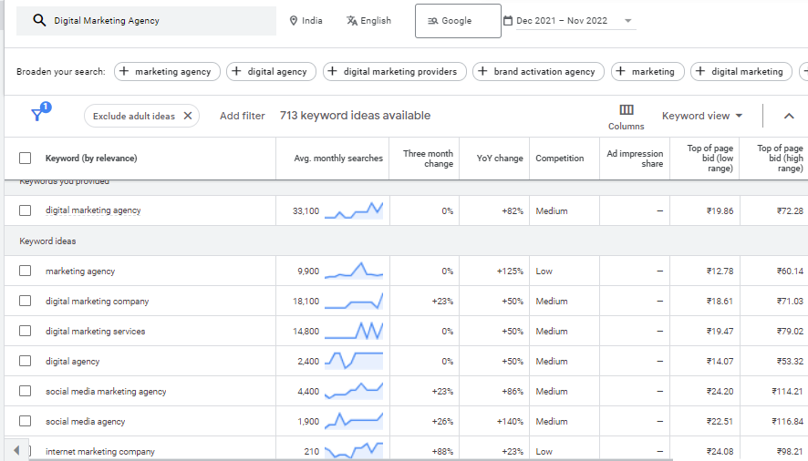Open the calendar date range icon
This screenshot has height=461, width=808.
pyautogui.click(x=508, y=21)
